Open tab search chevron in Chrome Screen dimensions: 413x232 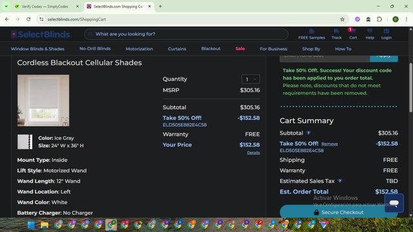pos(6,6)
